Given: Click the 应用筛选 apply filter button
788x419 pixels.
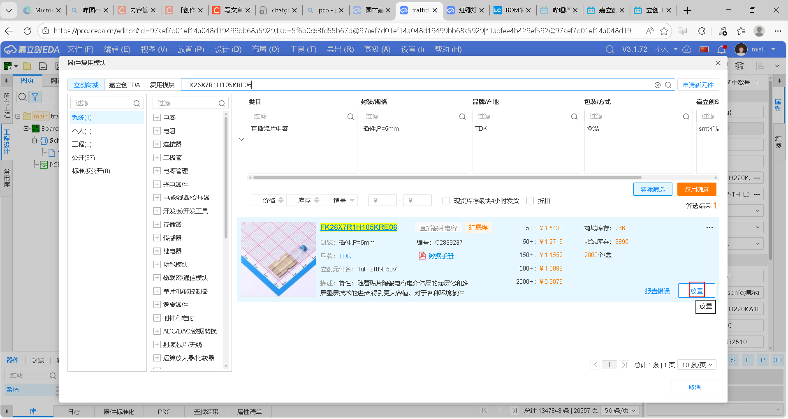Looking at the screenshot, I should [696, 189].
